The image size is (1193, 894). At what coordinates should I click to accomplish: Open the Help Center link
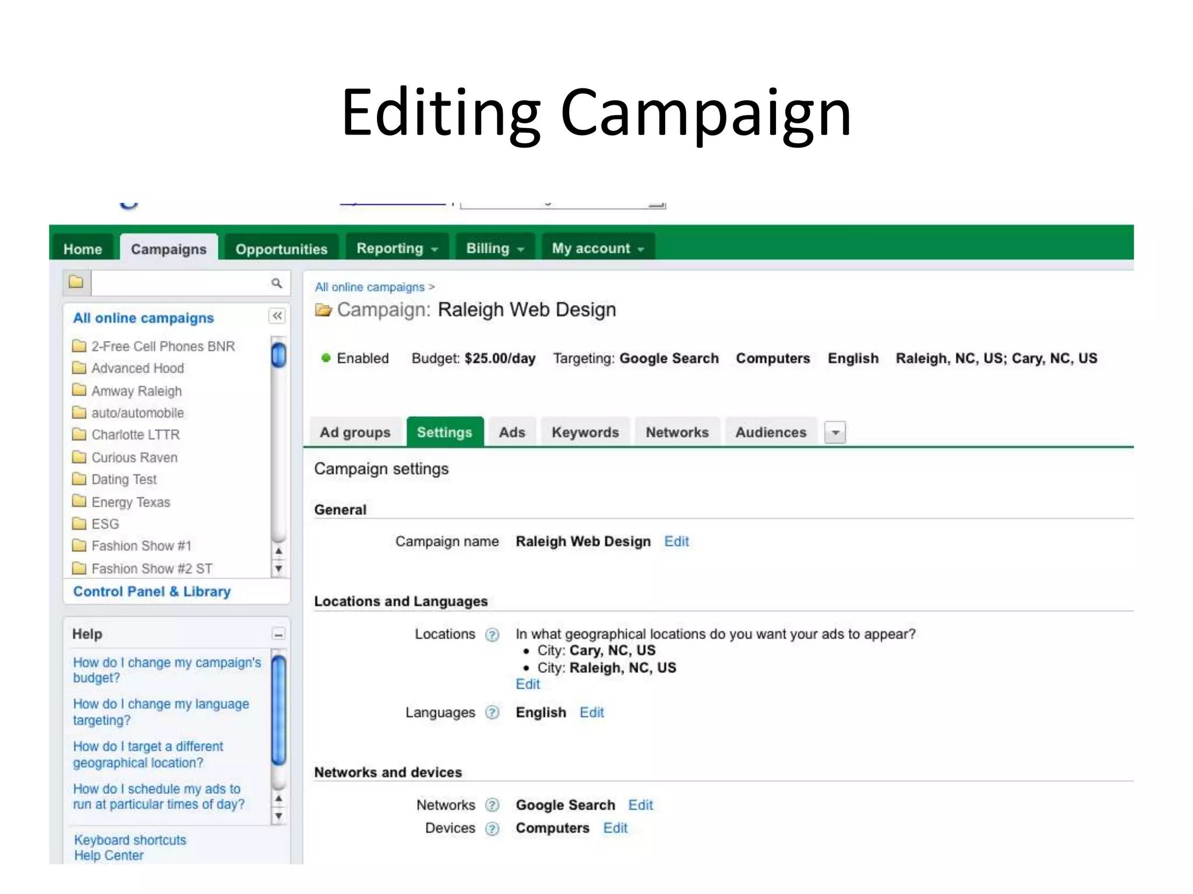click(x=108, y=856)
